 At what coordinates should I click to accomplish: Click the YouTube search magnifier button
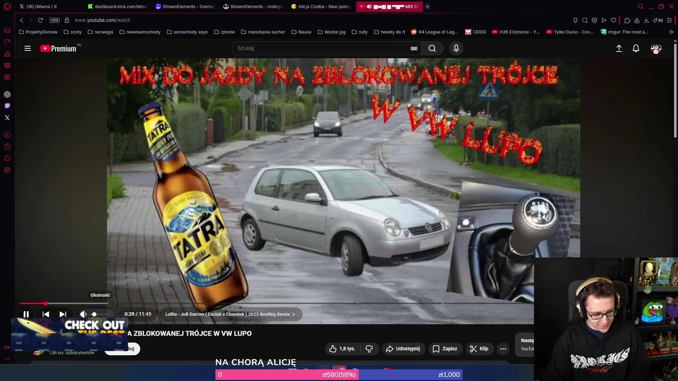432,48
